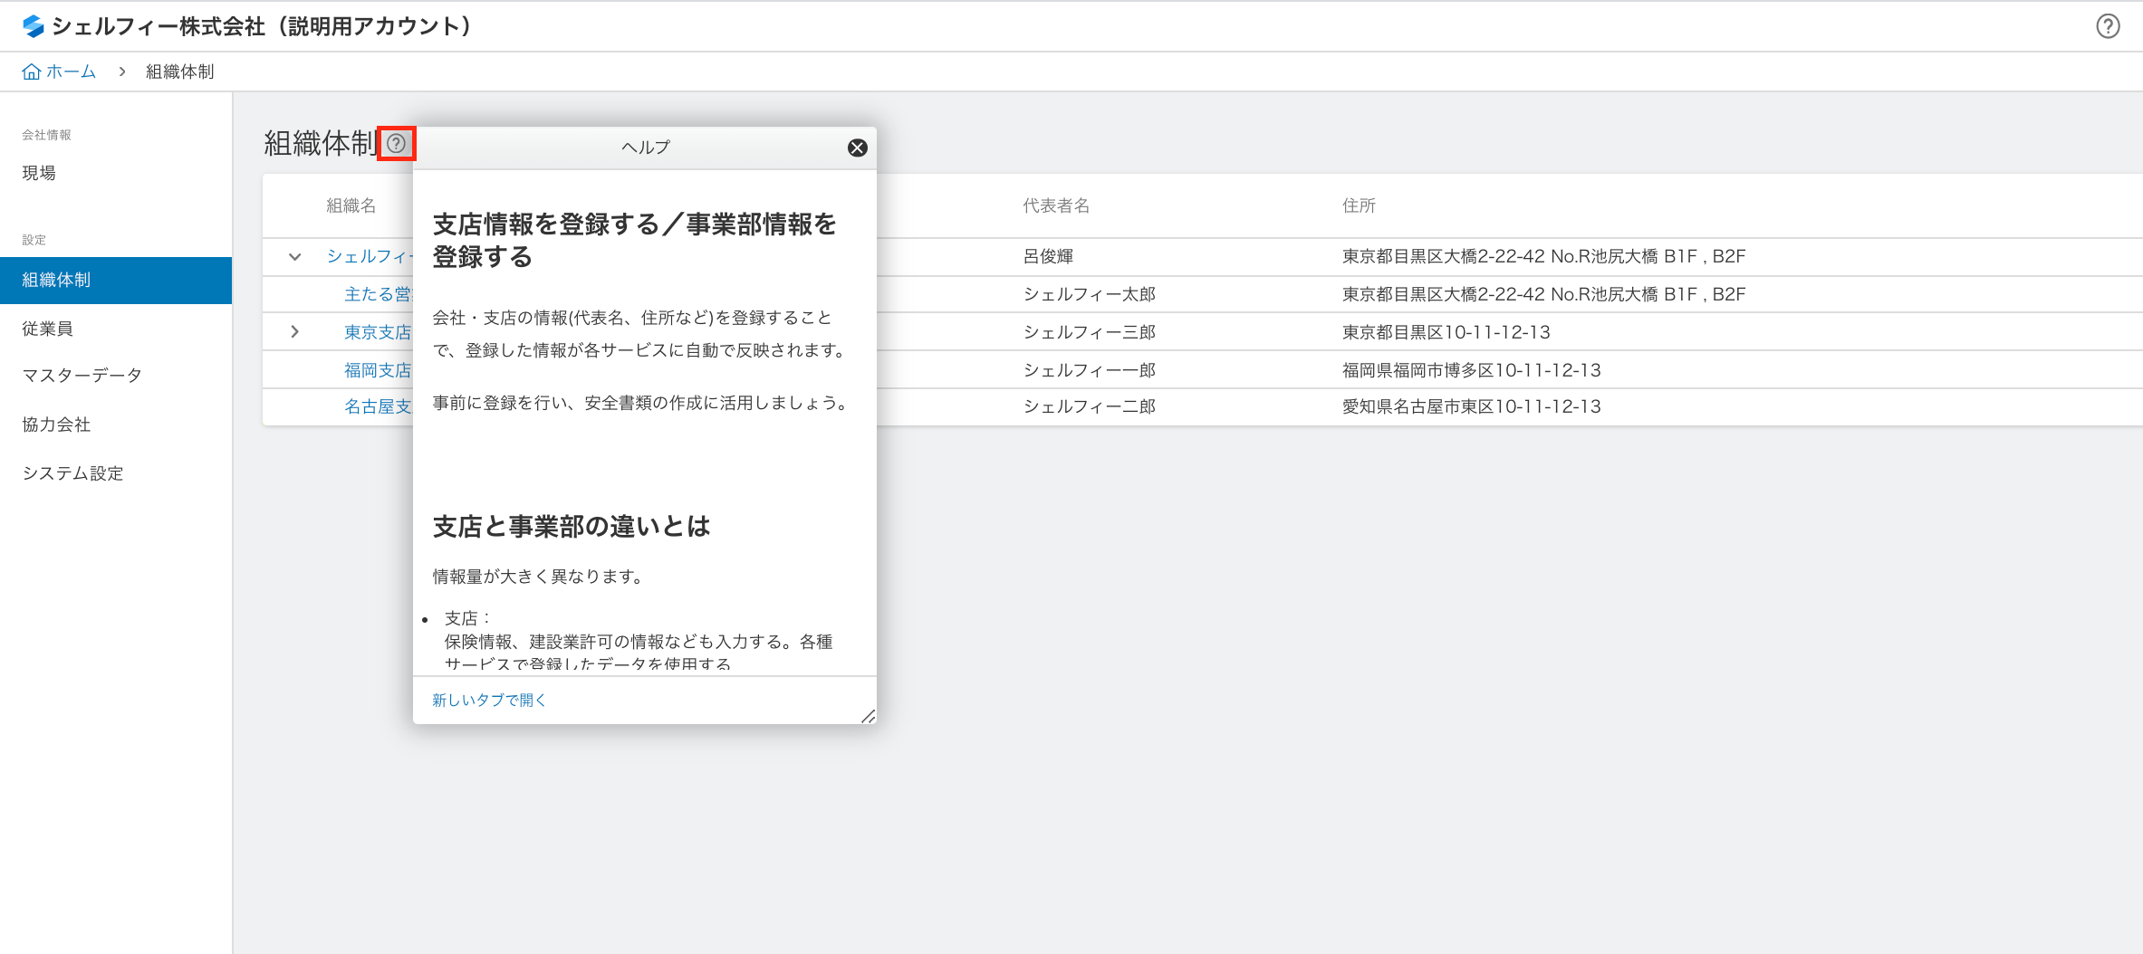Open システム設定 in the sidebar
Viewport: 2143px width, 954px height.
72,472
